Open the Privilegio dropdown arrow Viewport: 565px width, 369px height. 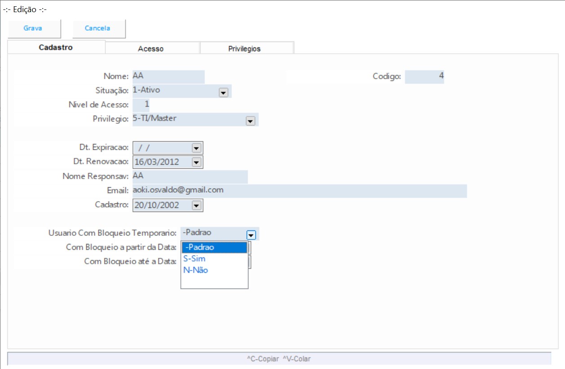(x=250, y=121)
